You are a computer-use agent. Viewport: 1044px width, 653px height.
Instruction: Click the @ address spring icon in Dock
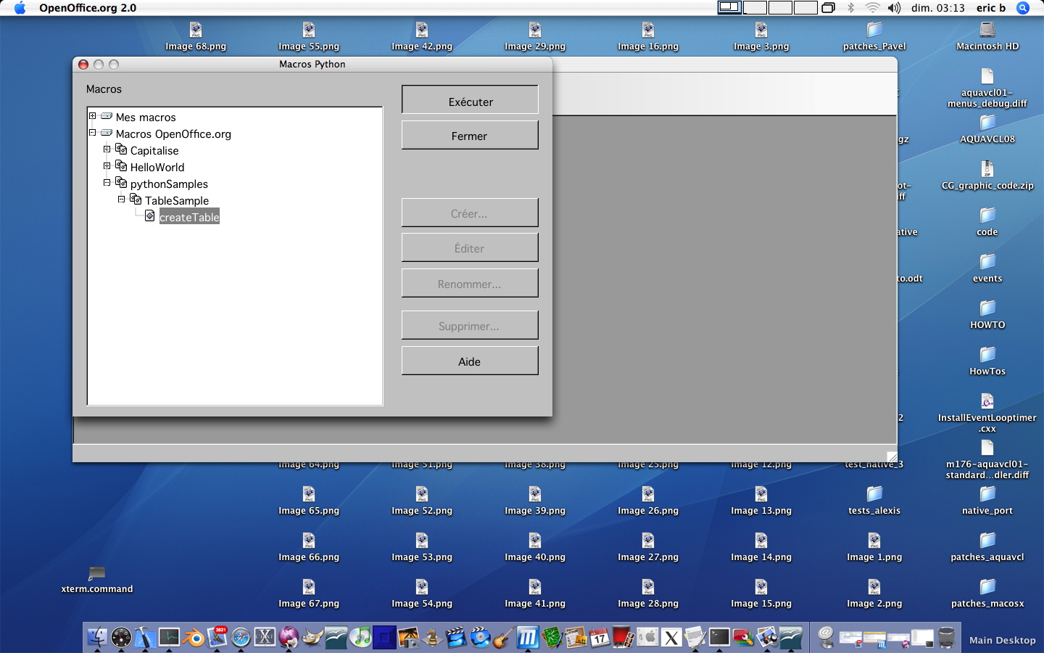(x=826, y=638)
